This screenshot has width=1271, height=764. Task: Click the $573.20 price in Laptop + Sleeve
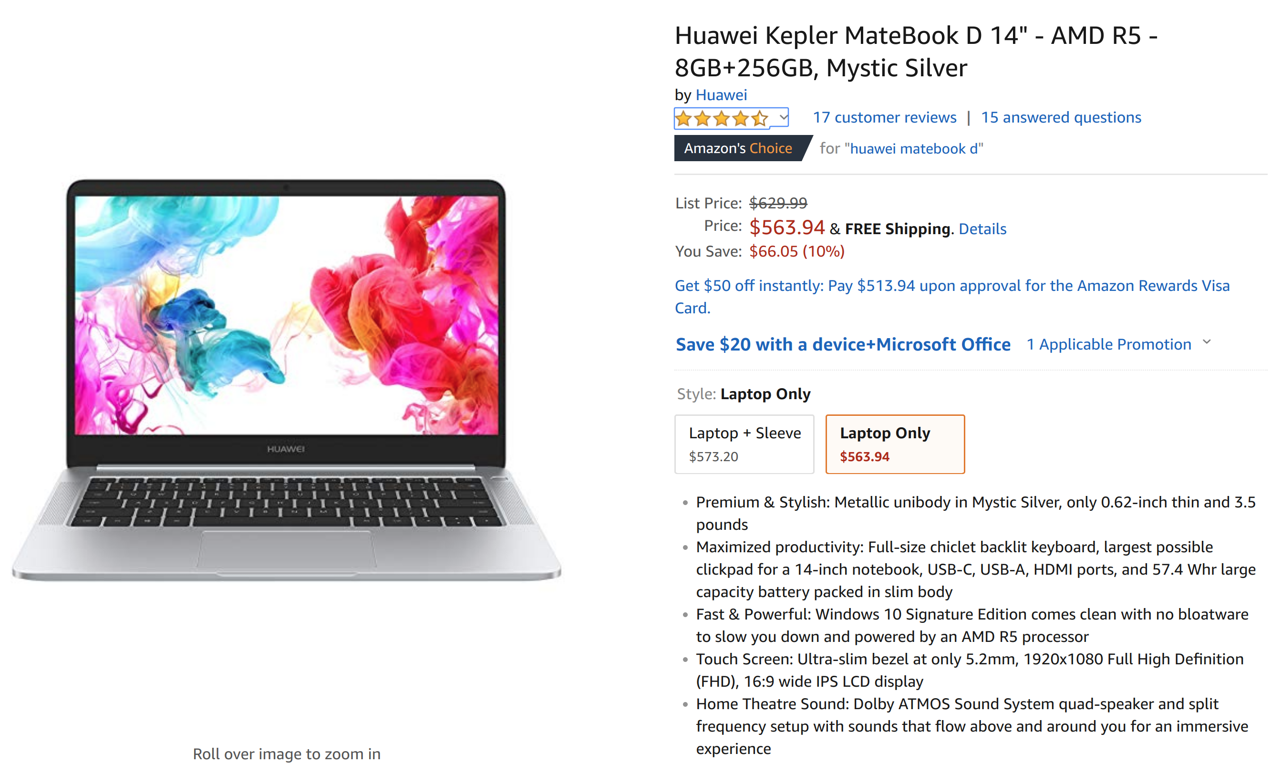click(x=713, y=456)
